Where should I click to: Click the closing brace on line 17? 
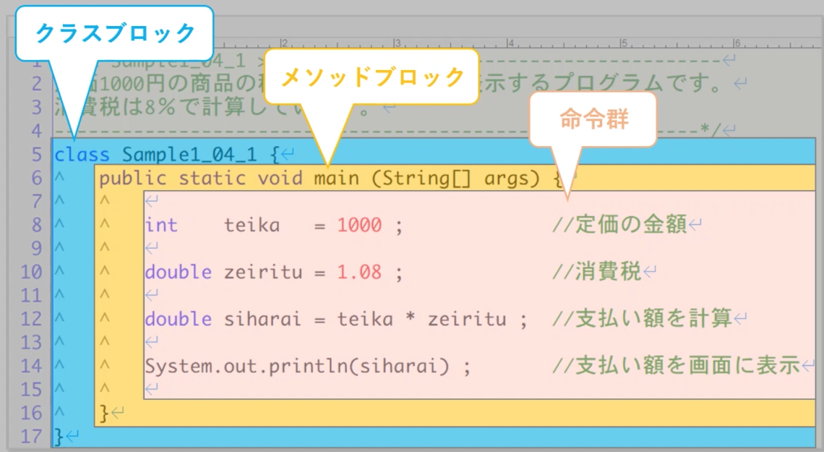click(x=59, y=437)
